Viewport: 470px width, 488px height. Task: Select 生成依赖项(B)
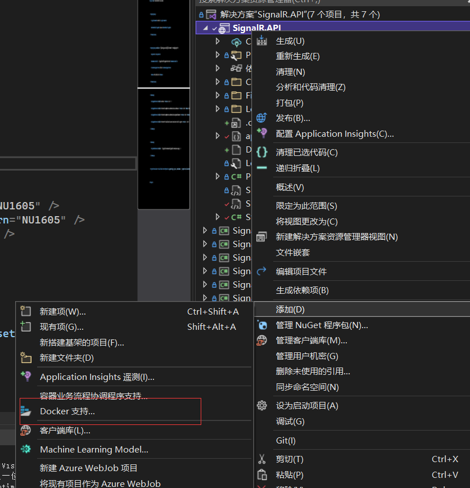[302, 290]
